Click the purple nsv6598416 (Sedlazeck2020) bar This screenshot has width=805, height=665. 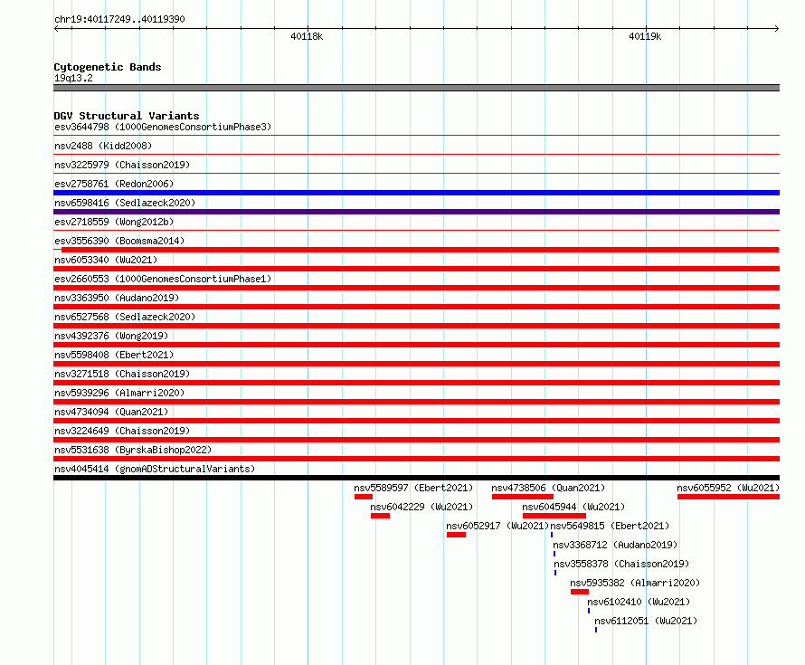tap(416, 212)
